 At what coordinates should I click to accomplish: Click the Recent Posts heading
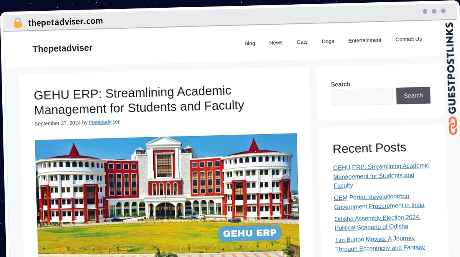pos(370,148)
